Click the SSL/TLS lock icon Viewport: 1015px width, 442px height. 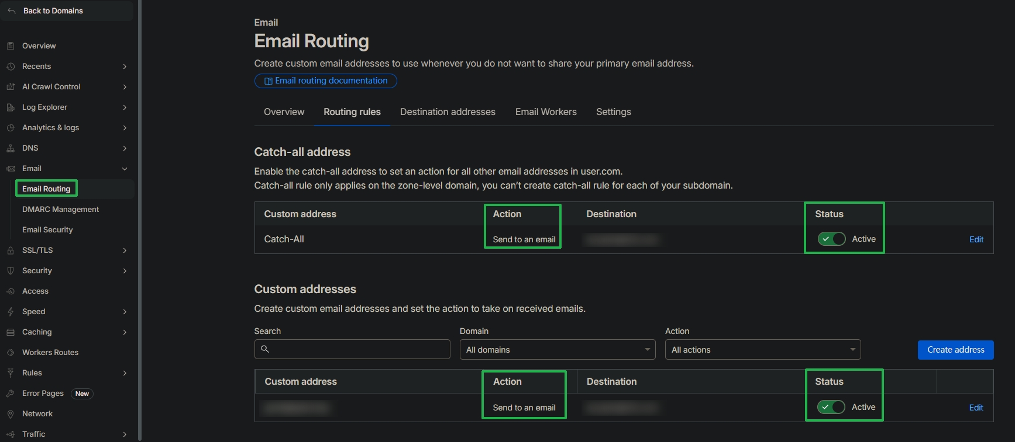pyautogui.click(x=11, y=250)
